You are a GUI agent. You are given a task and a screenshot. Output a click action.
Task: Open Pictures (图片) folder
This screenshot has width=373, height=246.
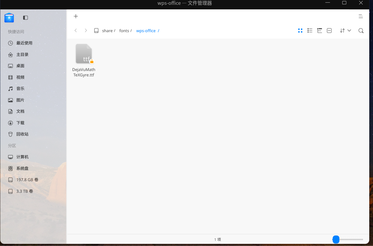pos(33,100)
